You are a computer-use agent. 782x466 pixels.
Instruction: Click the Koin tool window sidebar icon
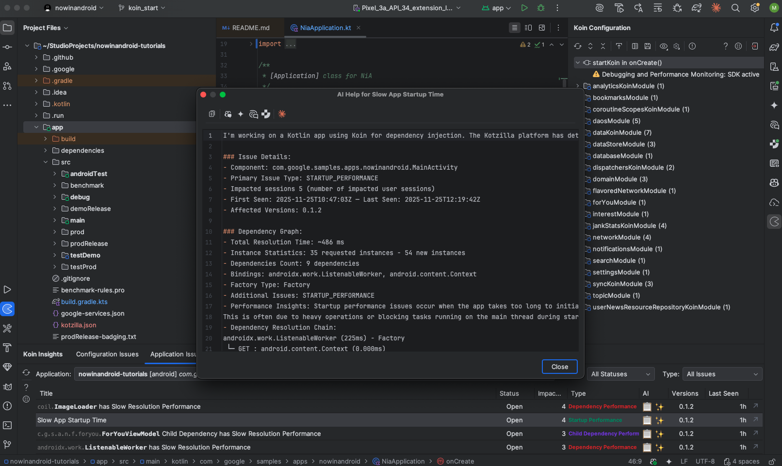(x=8, y=309)
